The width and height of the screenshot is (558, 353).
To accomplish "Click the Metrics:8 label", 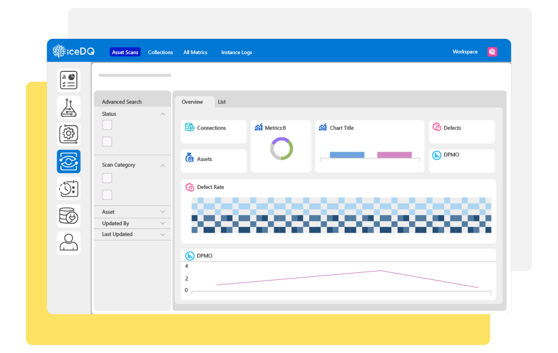I will (275, 128).
